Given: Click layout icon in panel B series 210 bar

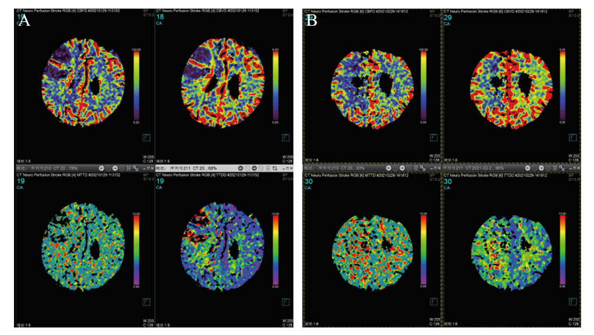Looking at the screenshot, I should [x=416, y=168].
